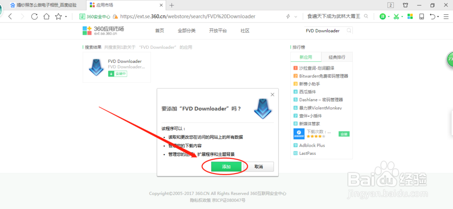Close the add extension dialog with X
Viewport: 453px width, 209px height.
[x=272, y=94]
